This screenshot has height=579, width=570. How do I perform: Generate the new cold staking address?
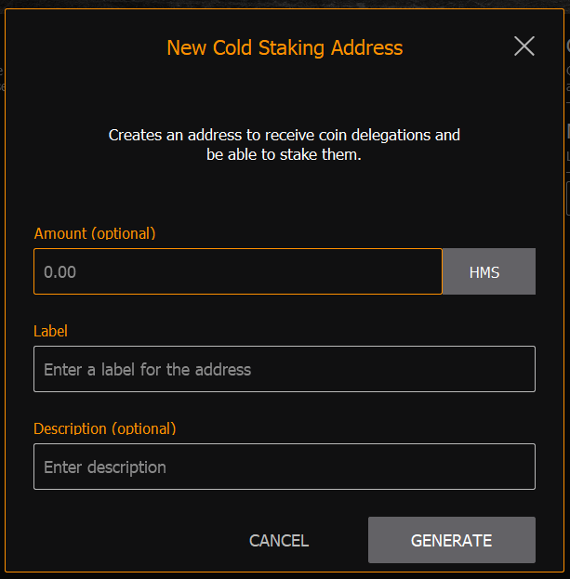point(451,540)
